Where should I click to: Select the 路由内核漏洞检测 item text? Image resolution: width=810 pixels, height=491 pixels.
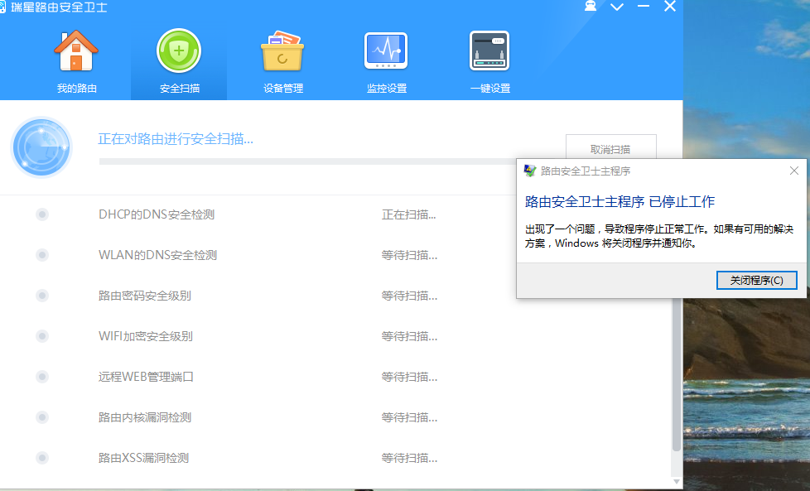click(145, 417)
